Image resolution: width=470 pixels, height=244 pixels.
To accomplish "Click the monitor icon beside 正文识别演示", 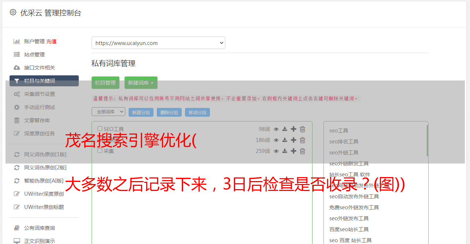I will tap(17, 241).
